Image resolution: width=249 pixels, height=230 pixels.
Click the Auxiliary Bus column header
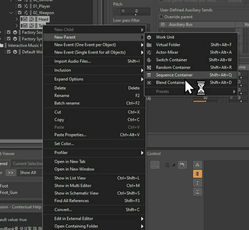click(201, 25)
